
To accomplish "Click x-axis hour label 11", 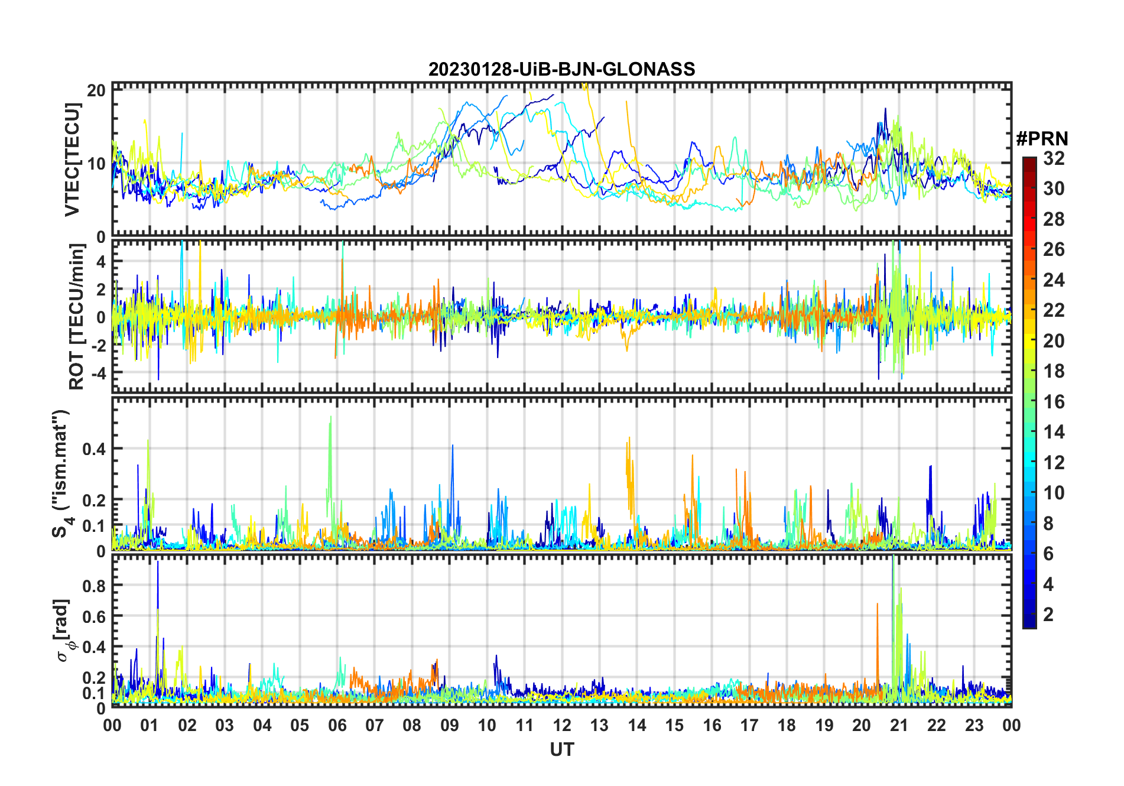I will point(524,725).
